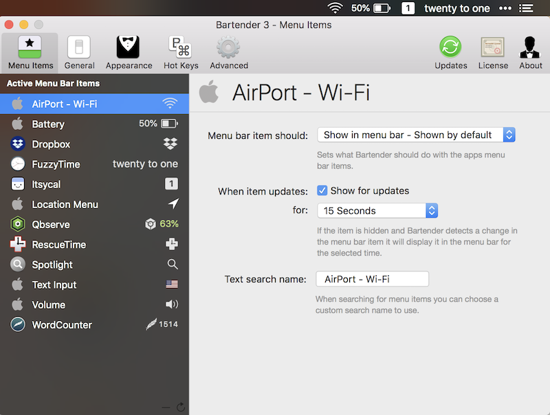Image resolution: width=550 pixels, height=415 pixels.
Task: Open Bartender's Appearance settings
Action: (129, 52)
